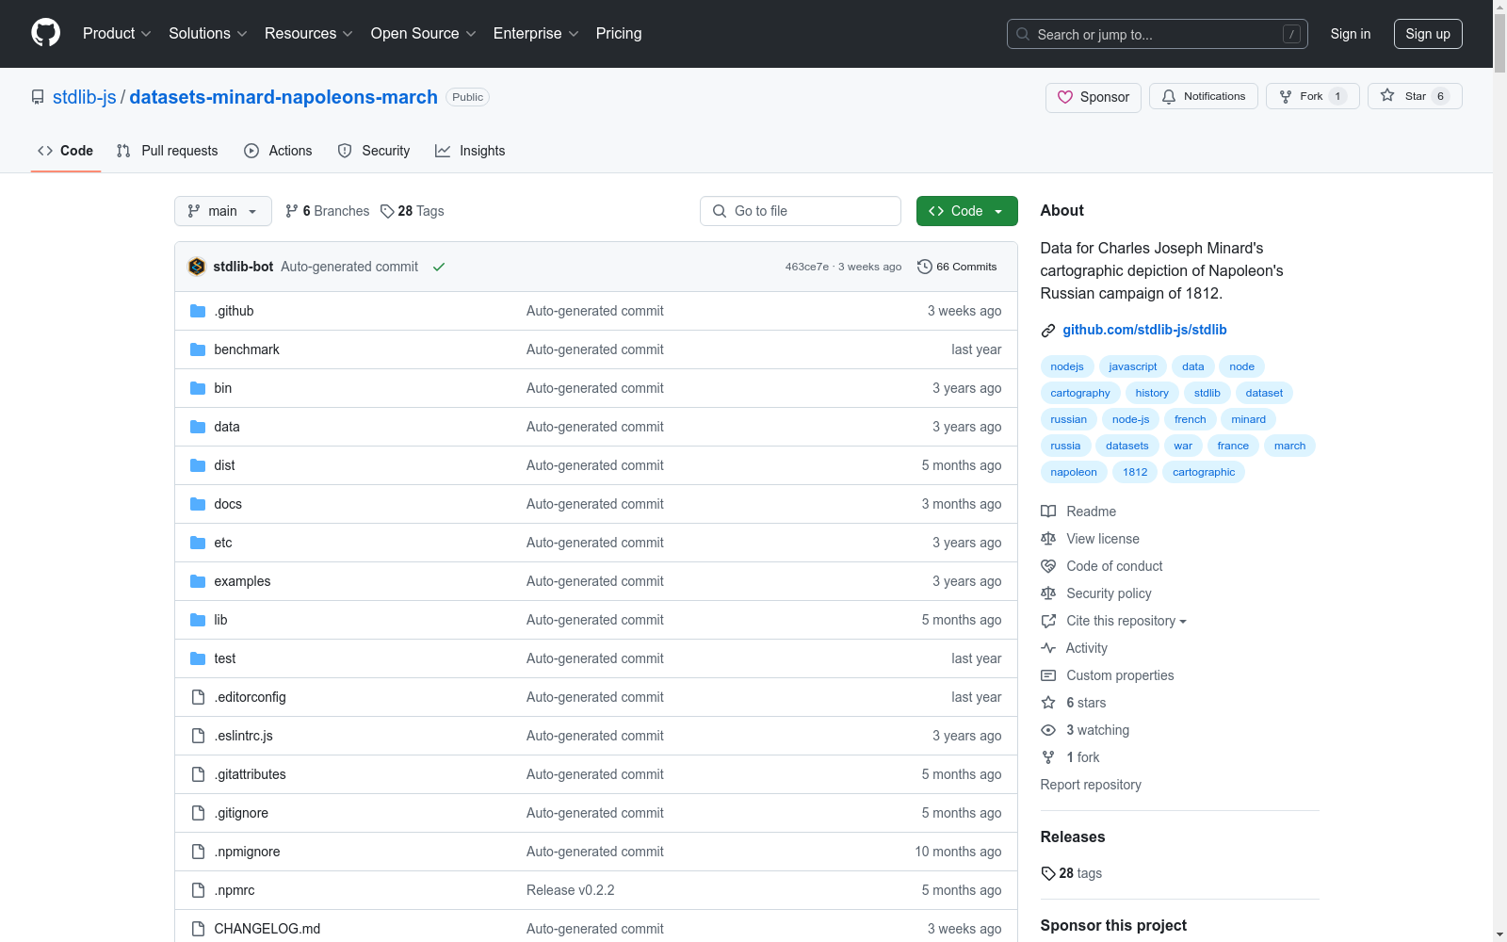The image size is (1507, 942).
Task: Click the Custom properties note icon
Action: (1048, 675)
